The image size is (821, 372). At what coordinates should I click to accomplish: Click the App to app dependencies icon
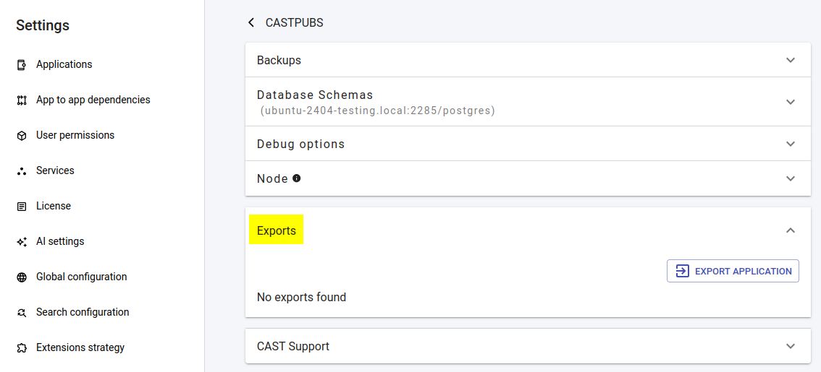pos(22,100)
